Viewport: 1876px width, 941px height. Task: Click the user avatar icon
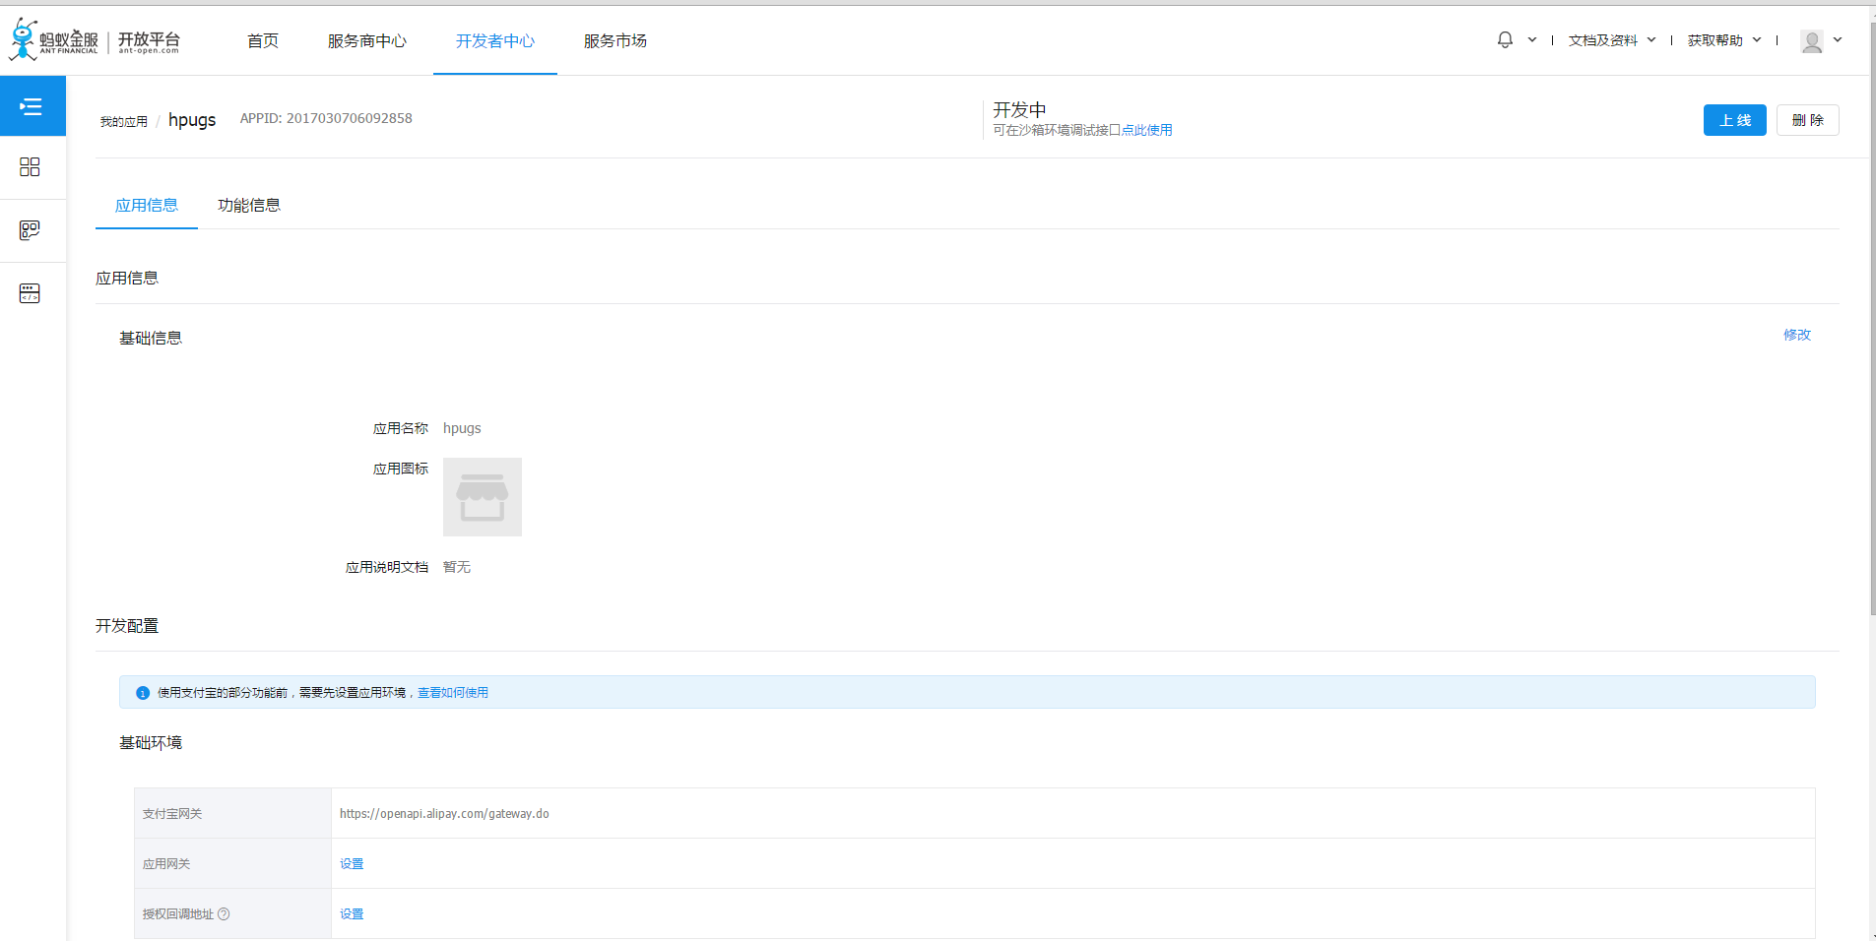click(1811, 41)
